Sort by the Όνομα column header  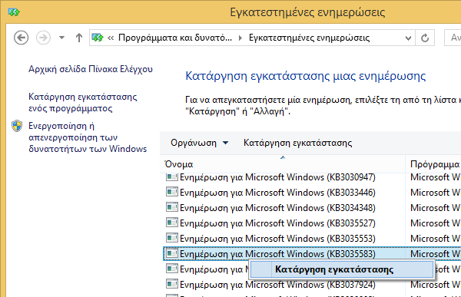point(283,164)
